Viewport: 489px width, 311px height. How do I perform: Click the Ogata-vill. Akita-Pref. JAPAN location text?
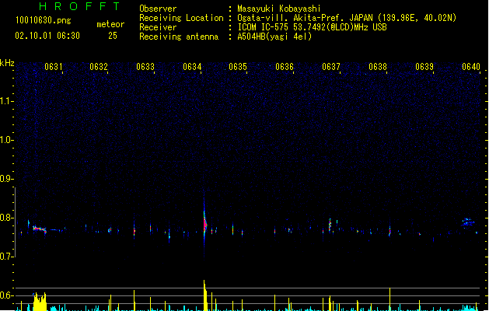pos(347,18)
